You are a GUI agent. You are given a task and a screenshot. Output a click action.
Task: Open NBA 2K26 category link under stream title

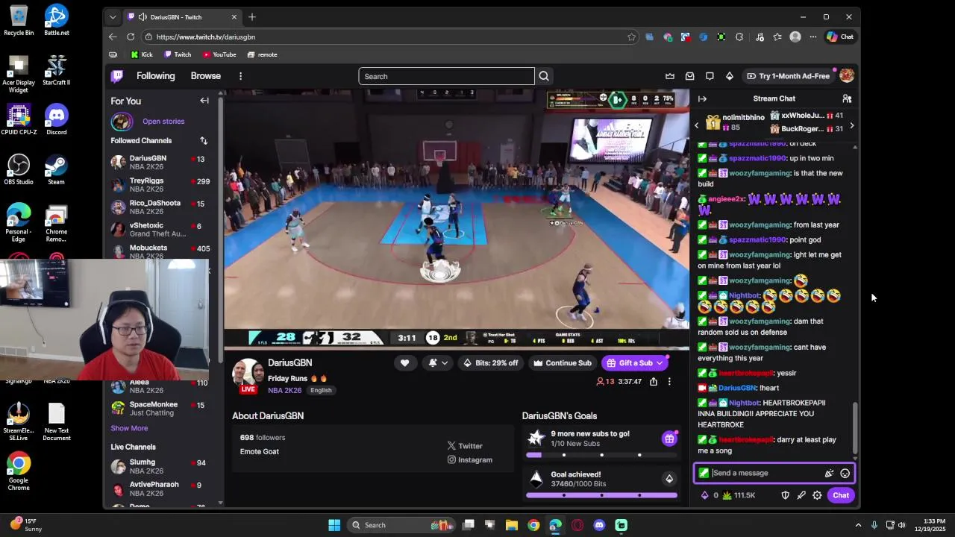pos(284,390)
